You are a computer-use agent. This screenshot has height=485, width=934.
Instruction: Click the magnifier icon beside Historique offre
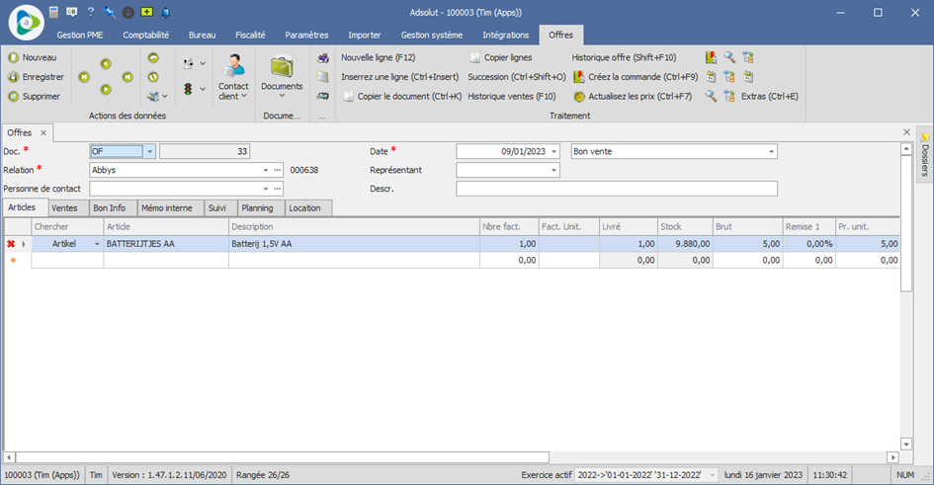pyautogui.click(x=729, y=57)
